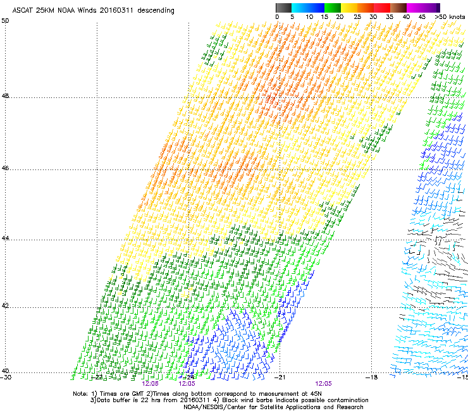The image size is (468, 411).
Task: Click the '25' label under the color scale
Action: coord(357,17)
